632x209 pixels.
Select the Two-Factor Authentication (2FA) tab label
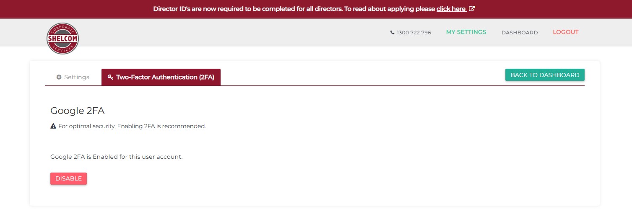tap(165, 77)
